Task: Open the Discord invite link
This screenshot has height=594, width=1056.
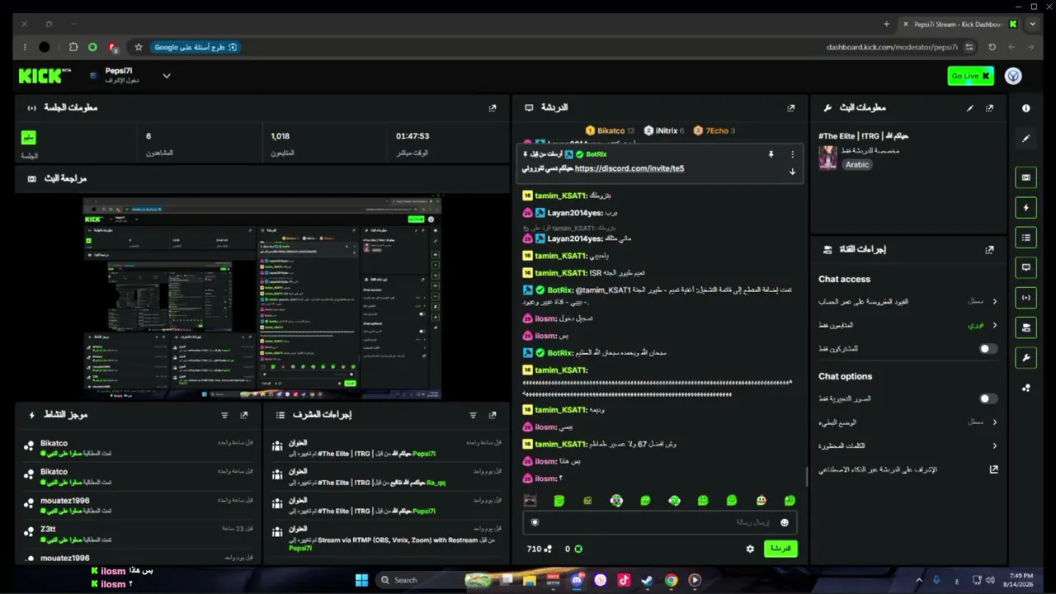Action: 629,168
